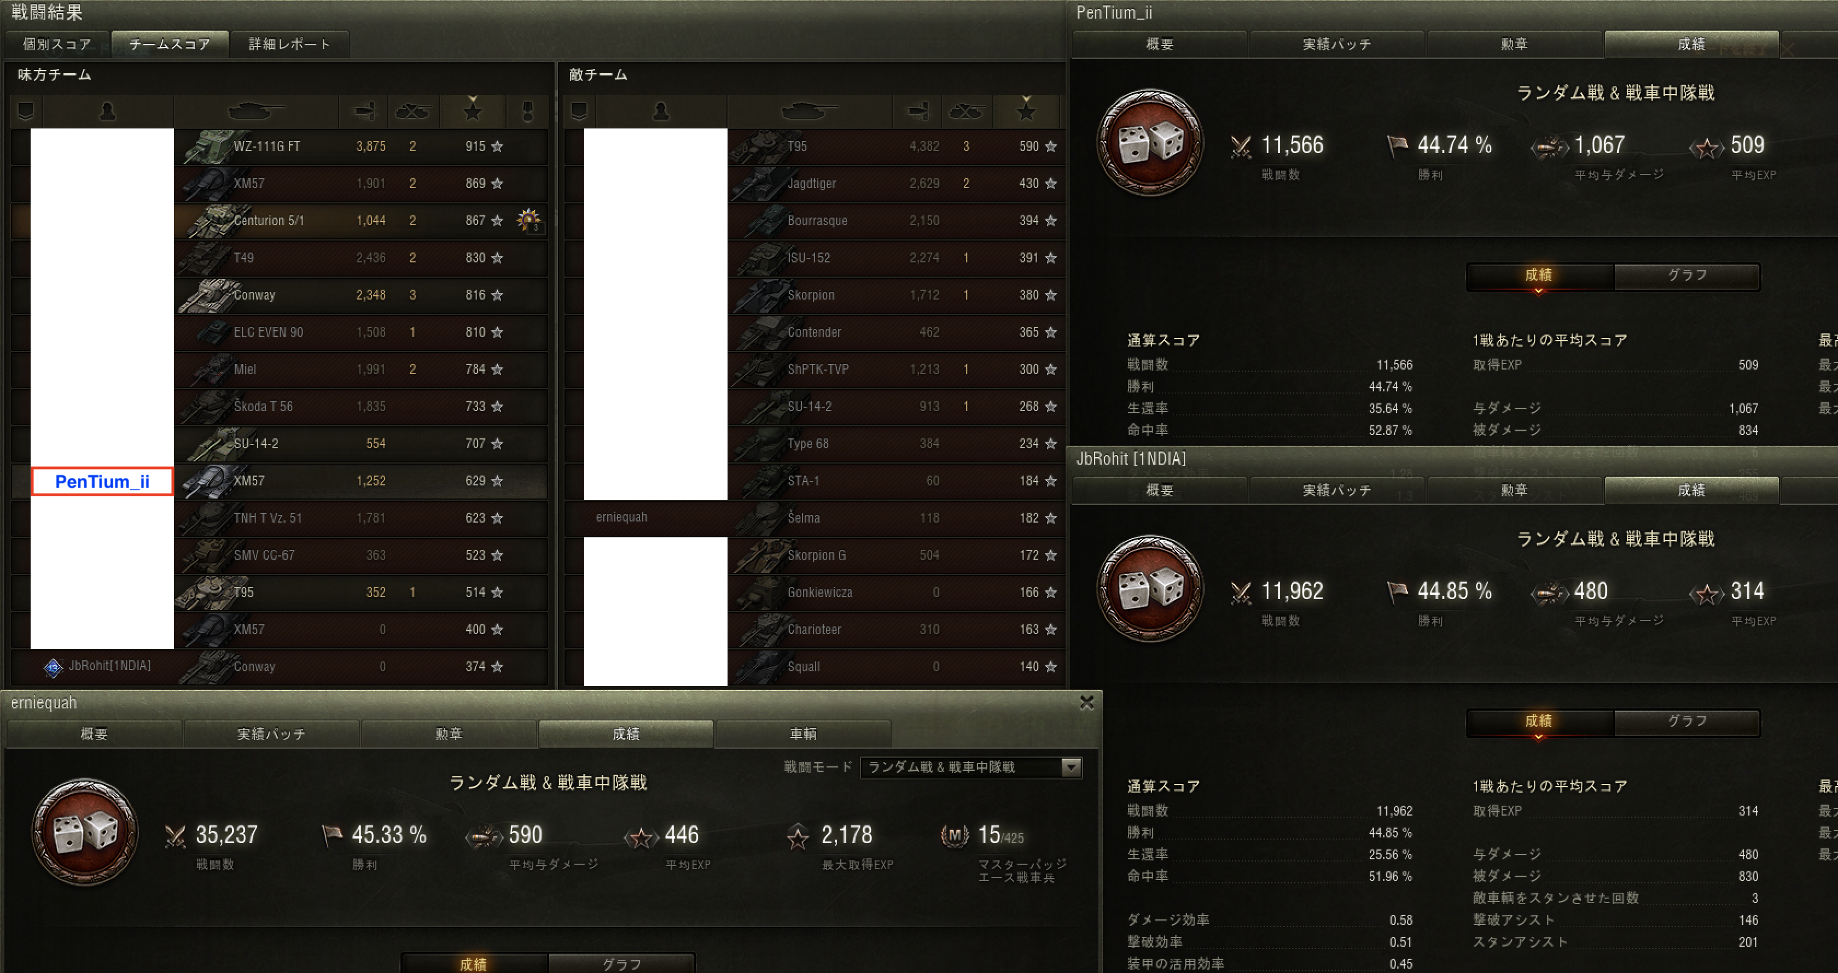Click erniequah in enemy team list
The height and width of the screenshot is (973, 1838).
621,518
